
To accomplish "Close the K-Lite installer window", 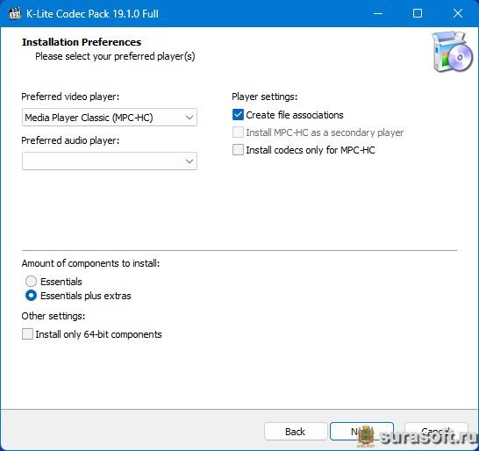I will (458, 13).
